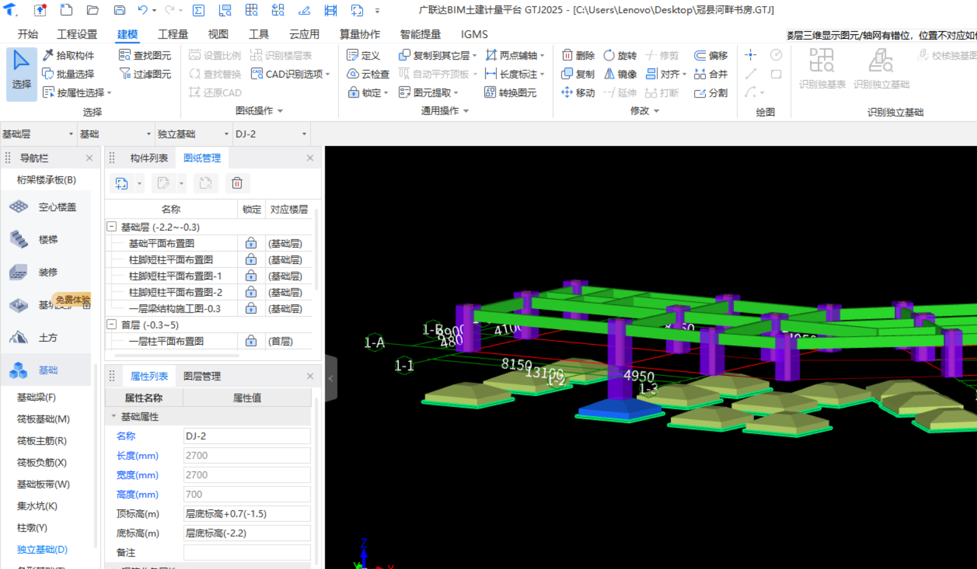Click the 顶标高(m) value field
The height and width of the screenshot is (569, 977).
pyautogui.click(x=247, y=514)
